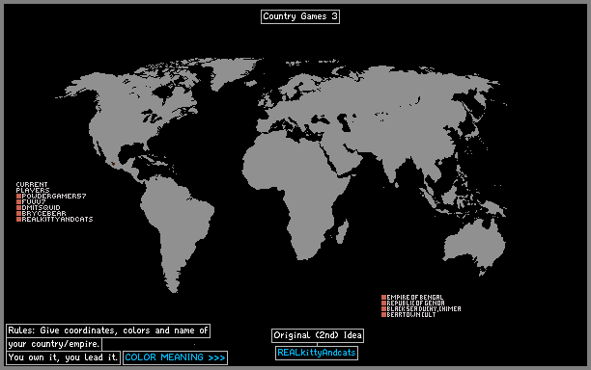Select the Beartown Cult color square
Viewport: 591px width, 370px height.
pyautogui.click(x=383, y=315)
